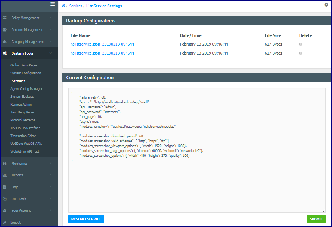Screen dimensions: 332x227
Task: Click the Reports bar chart icon
Action: point(4,175)
